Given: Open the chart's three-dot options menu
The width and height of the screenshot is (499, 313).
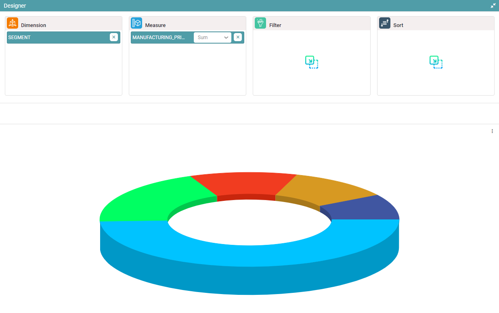Looking at the screenshot, I should point(492,131).
